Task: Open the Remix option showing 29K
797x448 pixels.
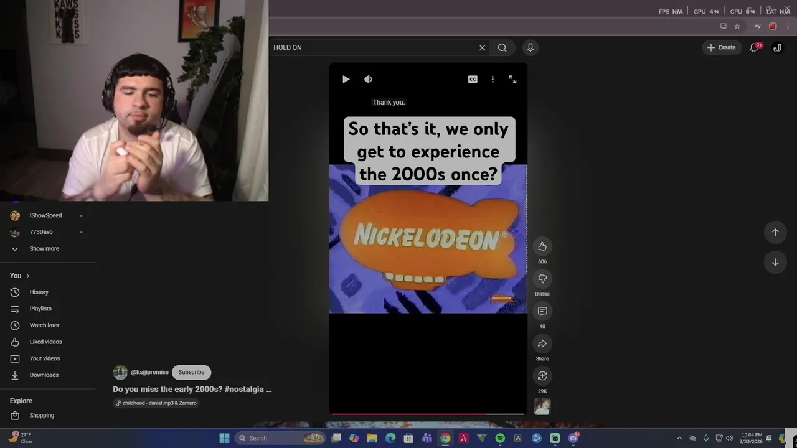Action: tap(542, 376)
